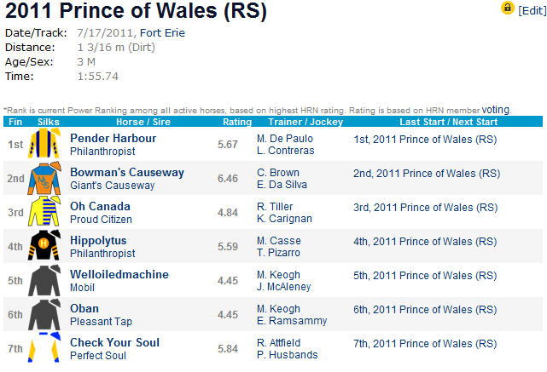Image resolution: width=547 pixels, height=372 pixels.
Task: Open trainer M. Casse link
Action: point(279,241)
